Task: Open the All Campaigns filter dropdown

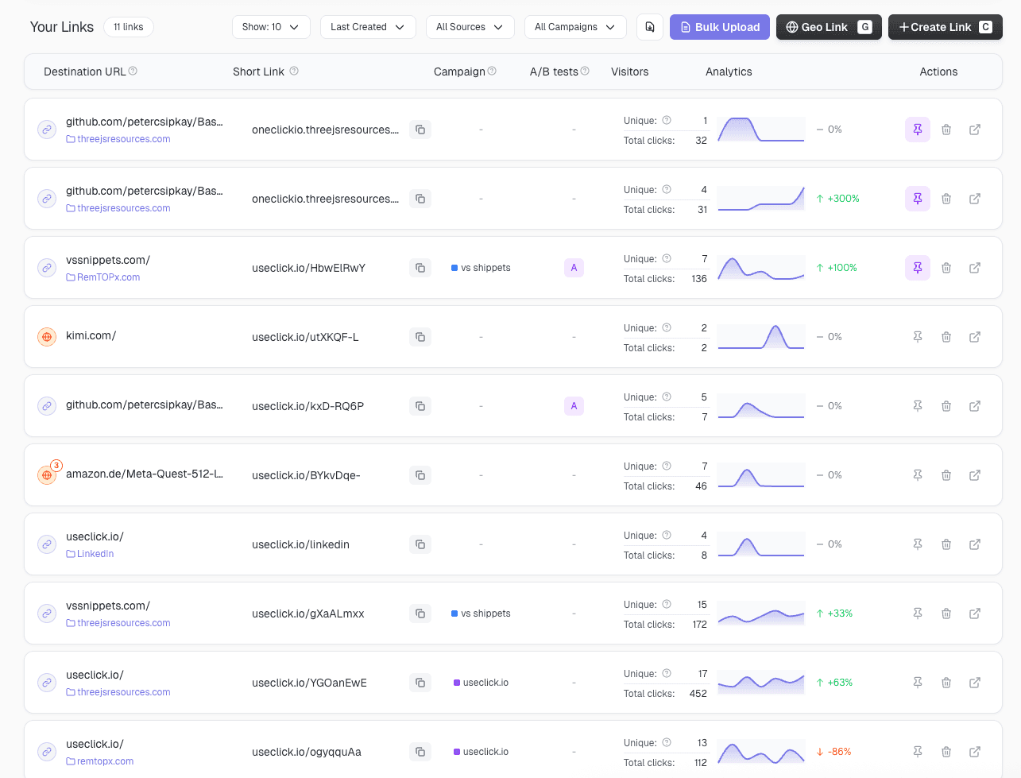Action: click(575, 27)
